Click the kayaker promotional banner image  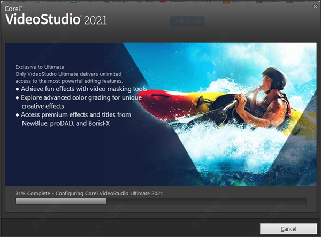pos(161,114)
